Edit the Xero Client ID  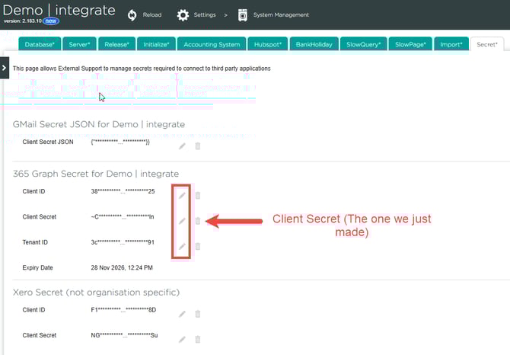tap(182, 313)
